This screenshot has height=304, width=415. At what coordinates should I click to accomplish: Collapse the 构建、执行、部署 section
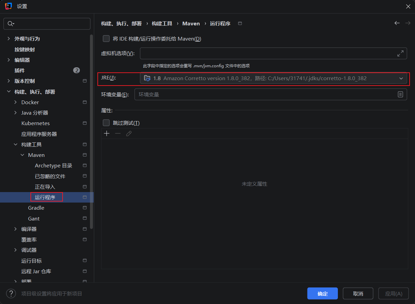point(8,92)
